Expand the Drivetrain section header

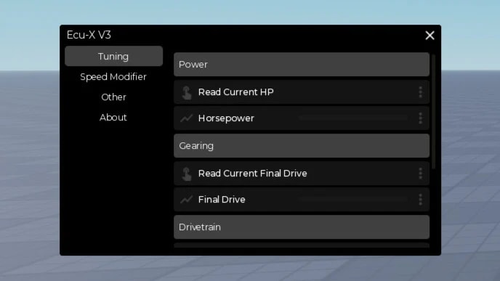click(302, 227)
